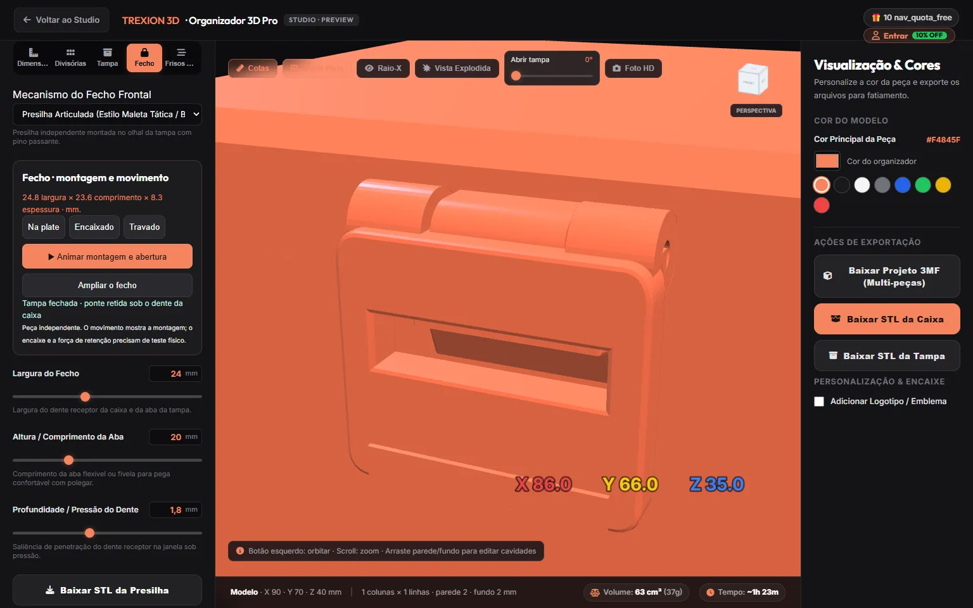Select the Travado state

point(144,227)
